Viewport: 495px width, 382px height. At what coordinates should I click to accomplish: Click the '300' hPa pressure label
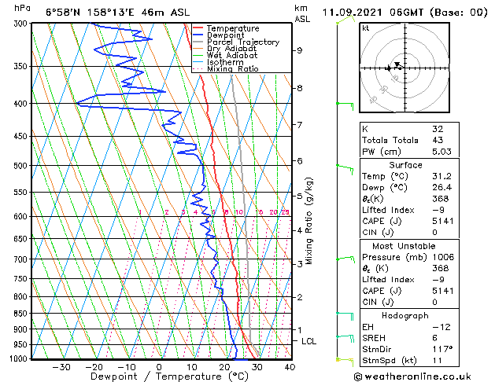pyautogui.click(x=22, y=24)
